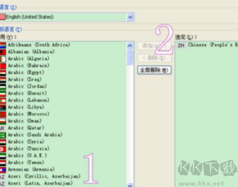Image resolution: width=238 pixels, height=187 pixels.
Task: Select Arabic (Oman) in the list
Action: [25, 121]
